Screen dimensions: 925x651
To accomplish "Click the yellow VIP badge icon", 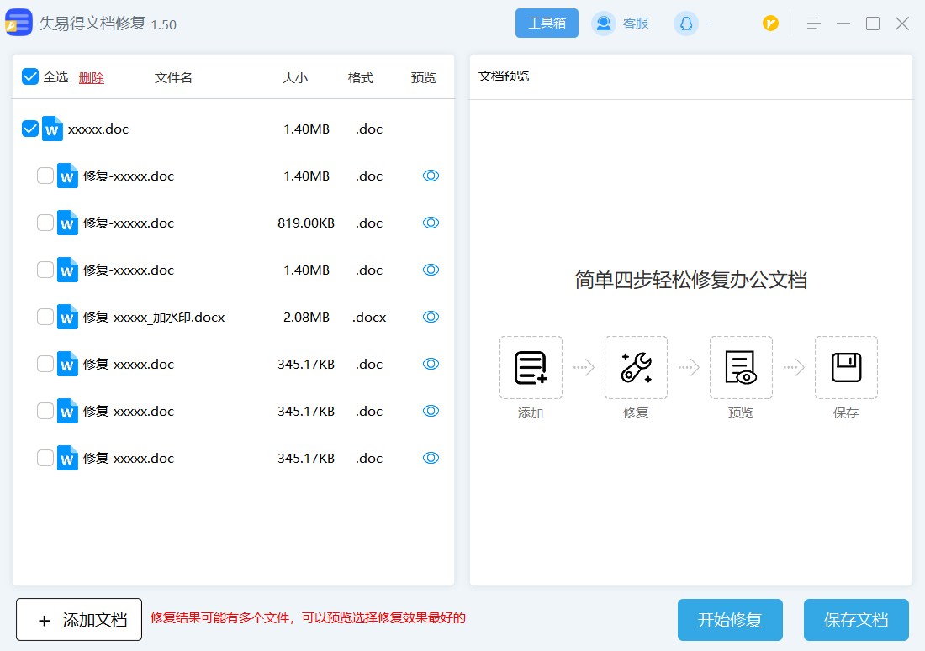I will click(x=770, y=24).
